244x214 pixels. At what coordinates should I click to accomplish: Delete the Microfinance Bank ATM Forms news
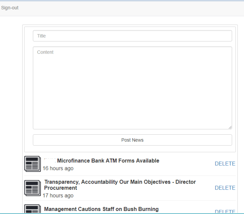[x=225, y=164]
